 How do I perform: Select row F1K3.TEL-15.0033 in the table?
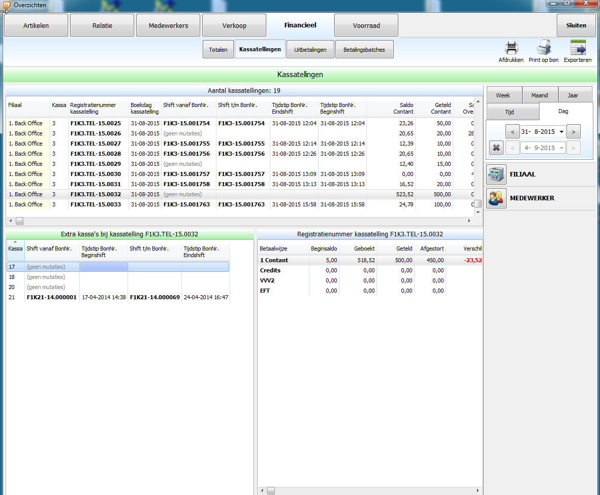click(x=96, y=204)
